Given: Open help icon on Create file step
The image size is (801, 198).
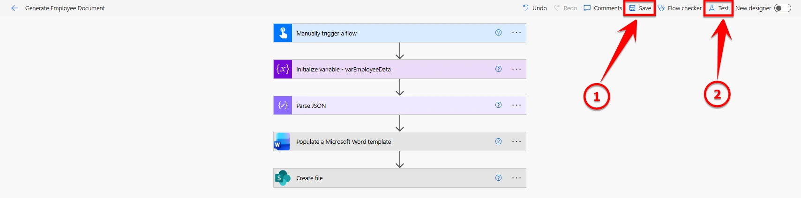Looking at the screenshot, I should (x=498, y=177).
